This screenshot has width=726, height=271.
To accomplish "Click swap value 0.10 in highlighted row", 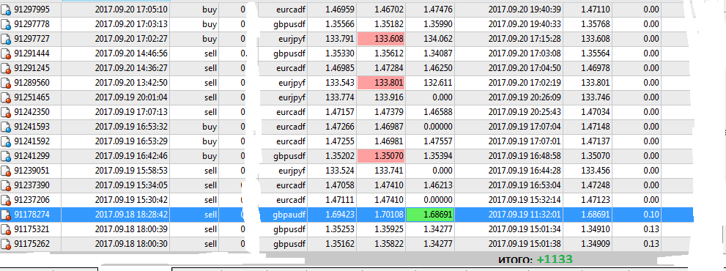I will (651, 215).
